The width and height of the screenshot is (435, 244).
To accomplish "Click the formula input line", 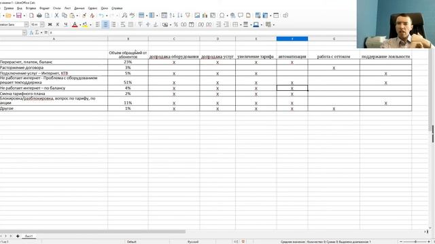I will click(202, 33).
